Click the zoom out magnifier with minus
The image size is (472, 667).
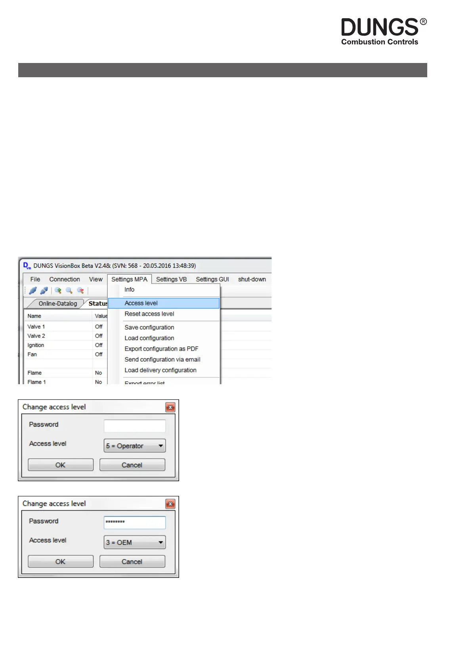tap(80, 290)
